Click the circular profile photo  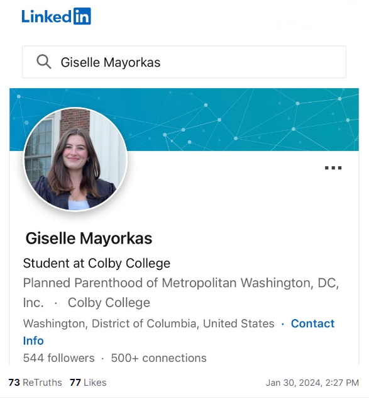[75, 159]
